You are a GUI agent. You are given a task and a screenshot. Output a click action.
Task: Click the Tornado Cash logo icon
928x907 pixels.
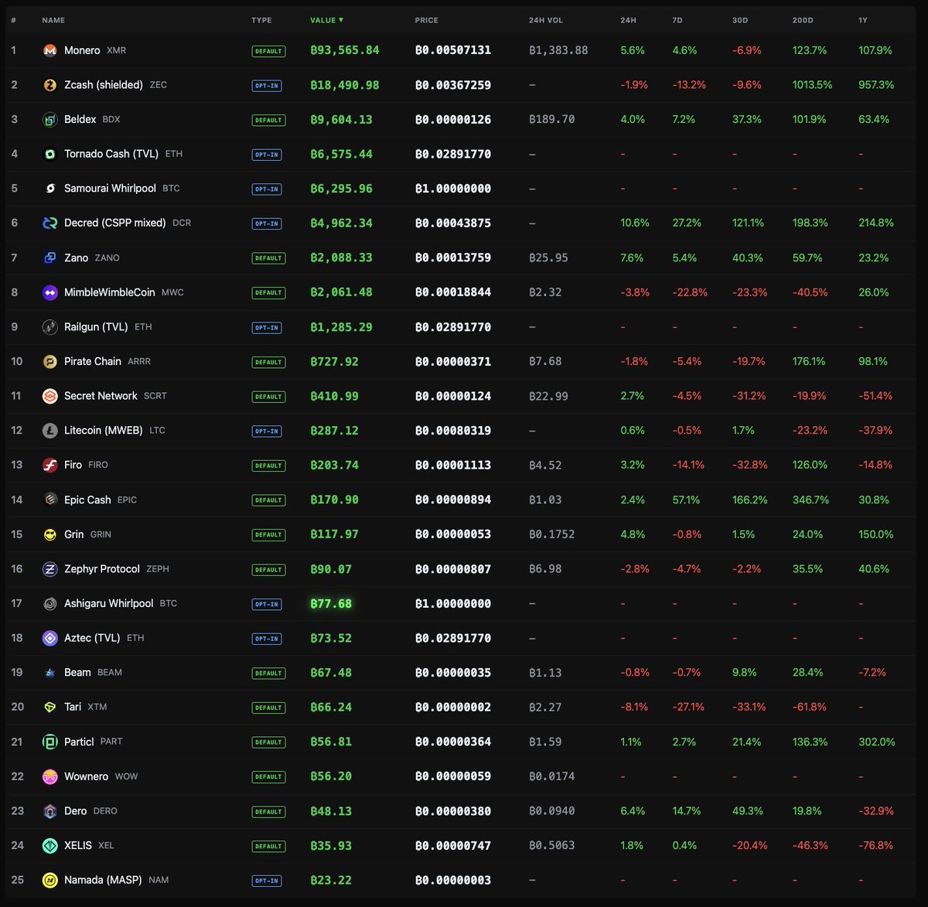(49, 154)
